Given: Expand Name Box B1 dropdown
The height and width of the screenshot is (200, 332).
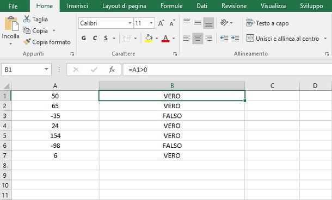Looking at the screenshot, I should click(46, 69).
